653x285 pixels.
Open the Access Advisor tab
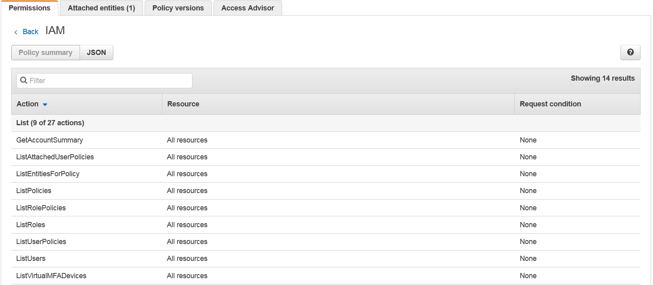click(248, 8)
